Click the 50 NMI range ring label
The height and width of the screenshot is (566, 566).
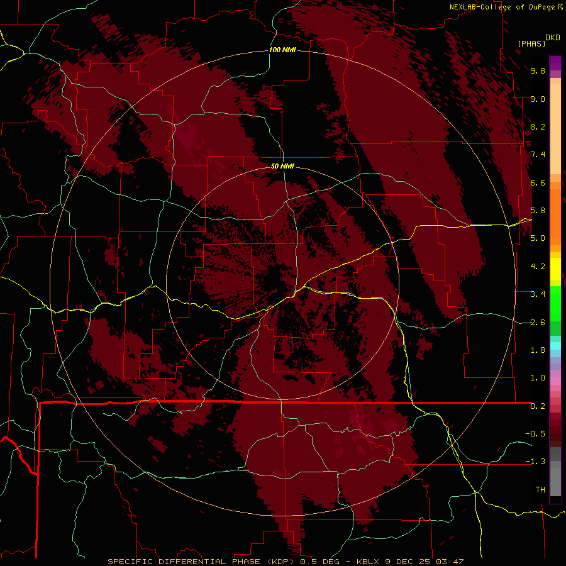point(282,166)
